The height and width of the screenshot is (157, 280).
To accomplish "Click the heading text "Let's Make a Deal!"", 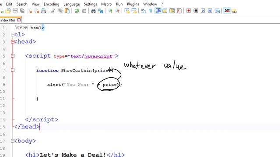I will point(73,155).
